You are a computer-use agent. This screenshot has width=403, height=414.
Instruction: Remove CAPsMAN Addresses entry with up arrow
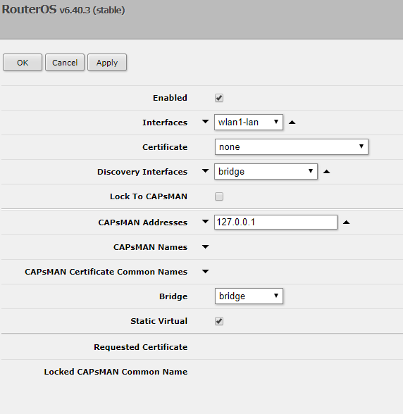coord(347,222)
